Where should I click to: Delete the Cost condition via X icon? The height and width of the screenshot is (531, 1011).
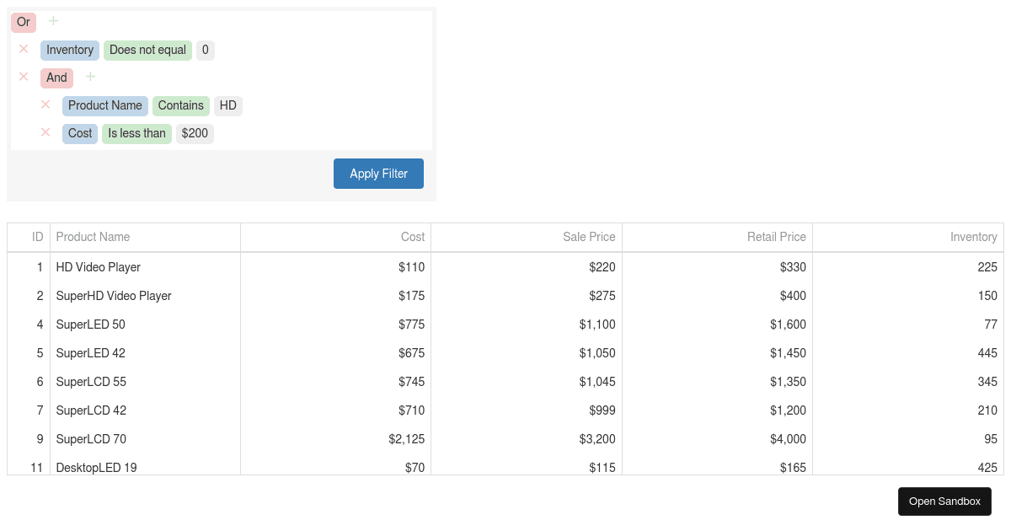point(45,132)
